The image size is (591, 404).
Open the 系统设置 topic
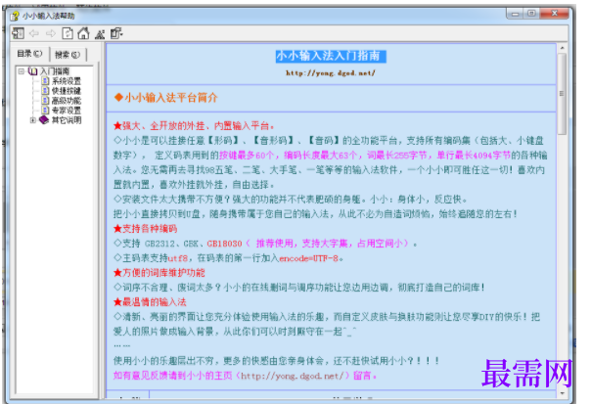67,81
